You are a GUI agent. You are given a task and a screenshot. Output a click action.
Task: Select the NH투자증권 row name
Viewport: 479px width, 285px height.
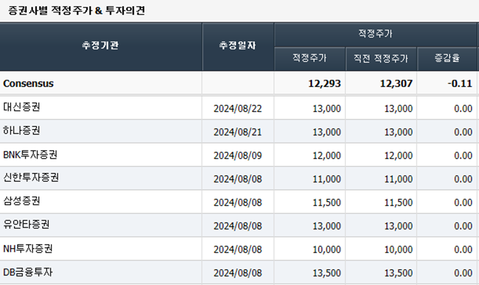point(28,248)
